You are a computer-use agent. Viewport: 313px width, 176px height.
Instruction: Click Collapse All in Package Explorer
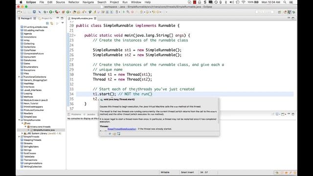(x=47, y=23)
